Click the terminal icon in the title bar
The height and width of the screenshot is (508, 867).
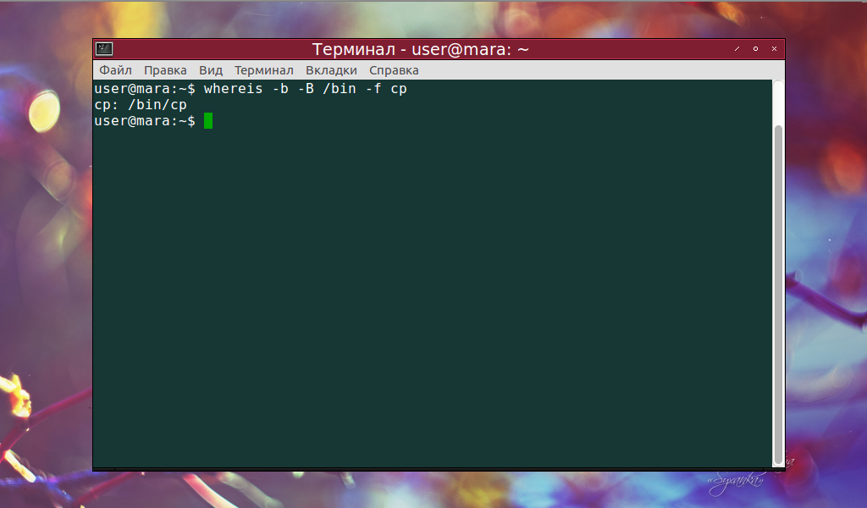click(105, 49)
